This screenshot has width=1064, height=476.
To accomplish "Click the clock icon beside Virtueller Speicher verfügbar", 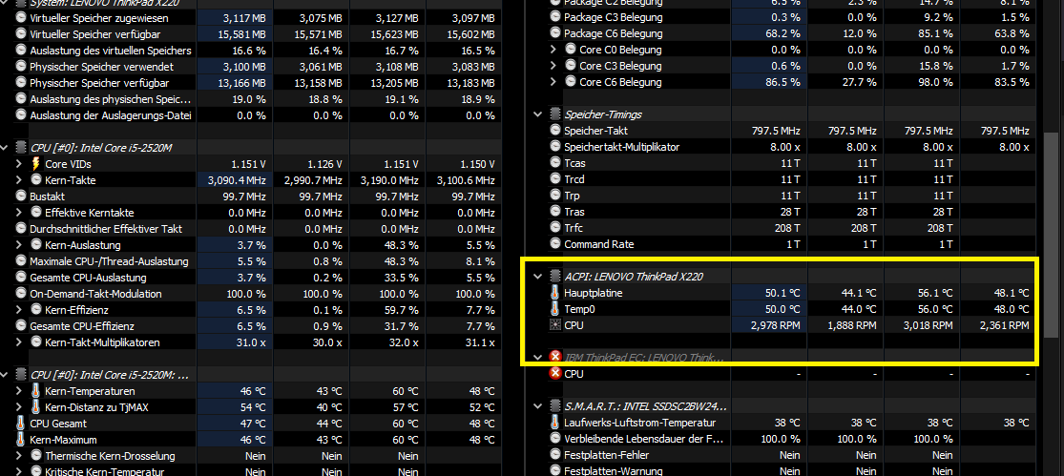I will (21, 34).
